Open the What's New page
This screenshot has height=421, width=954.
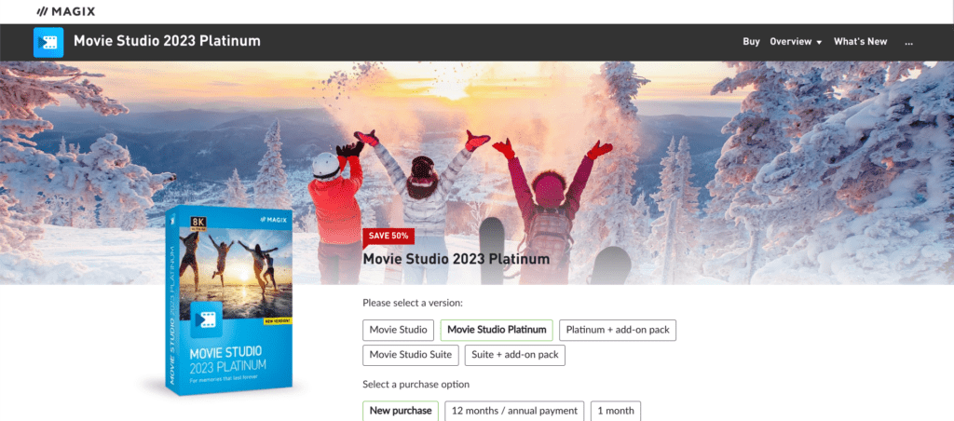[x=860, y=41]
